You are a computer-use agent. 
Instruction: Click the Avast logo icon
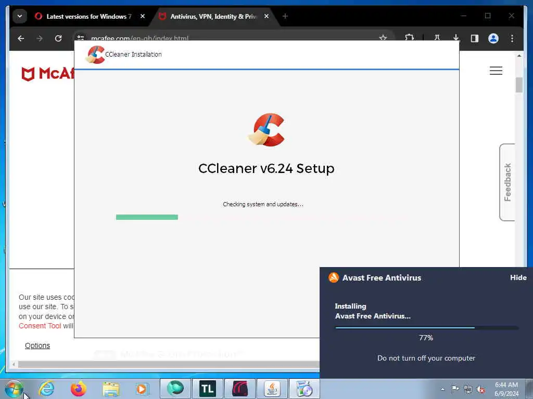334,277
